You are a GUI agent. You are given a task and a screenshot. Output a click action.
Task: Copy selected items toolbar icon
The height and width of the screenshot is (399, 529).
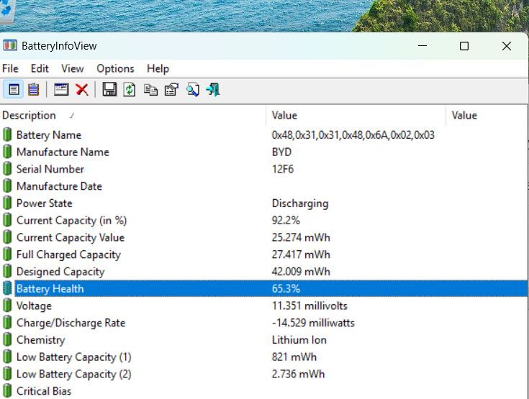pos(150,89)
